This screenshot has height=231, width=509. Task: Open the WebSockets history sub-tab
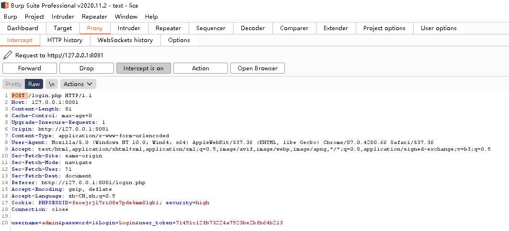click(125, 40)
